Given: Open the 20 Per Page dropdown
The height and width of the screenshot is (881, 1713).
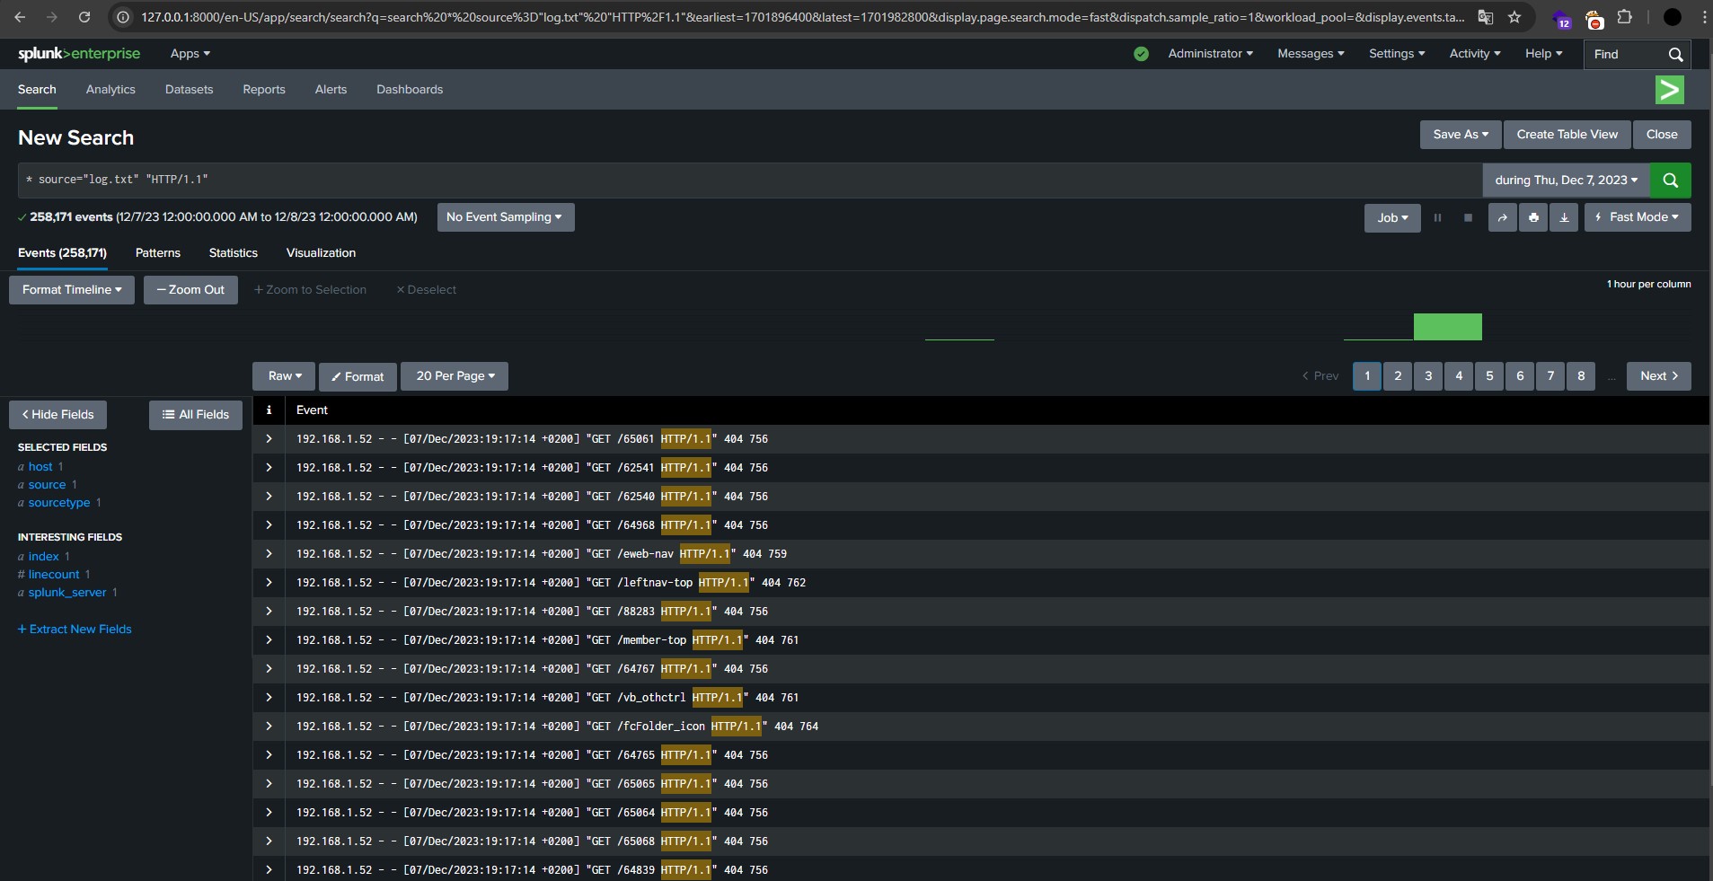Looking at the screenshot, I should tap(455, 376).
